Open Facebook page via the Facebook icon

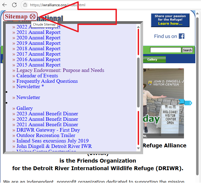coord(182,36)
